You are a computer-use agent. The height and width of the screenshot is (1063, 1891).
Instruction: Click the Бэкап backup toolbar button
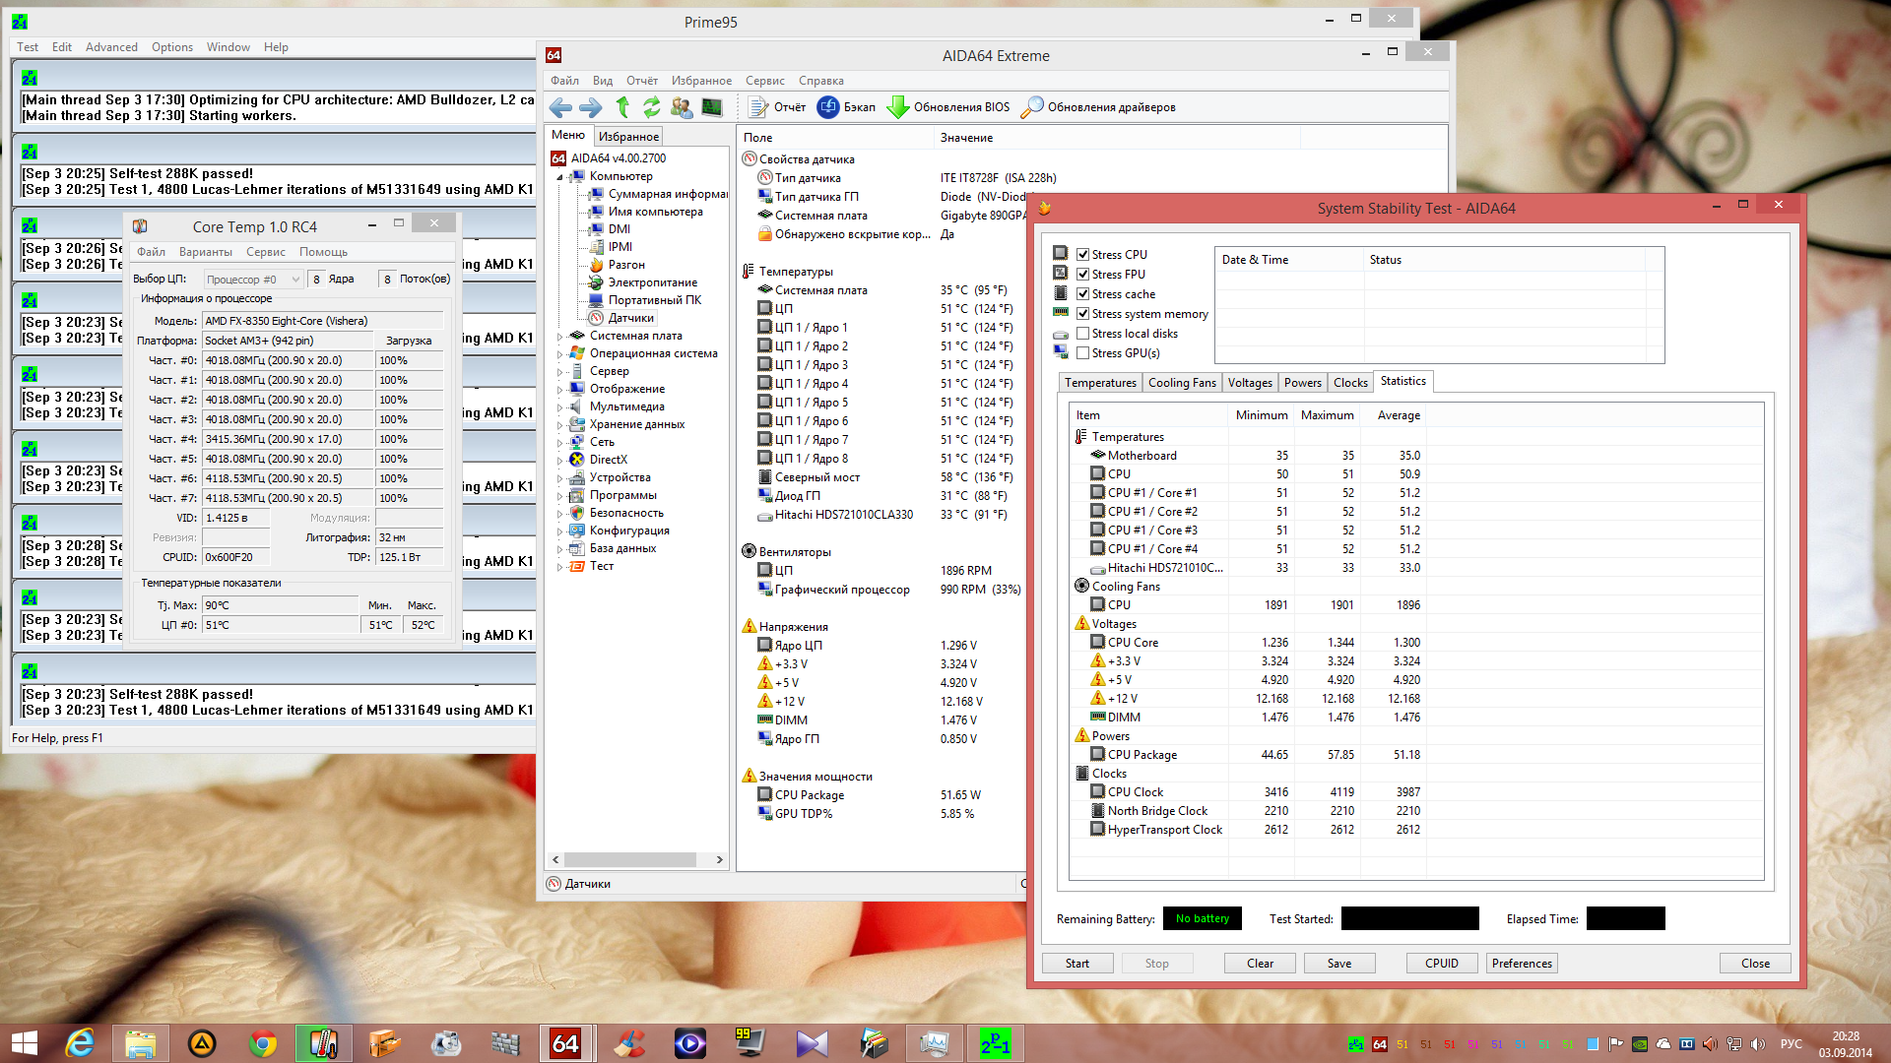847,107
